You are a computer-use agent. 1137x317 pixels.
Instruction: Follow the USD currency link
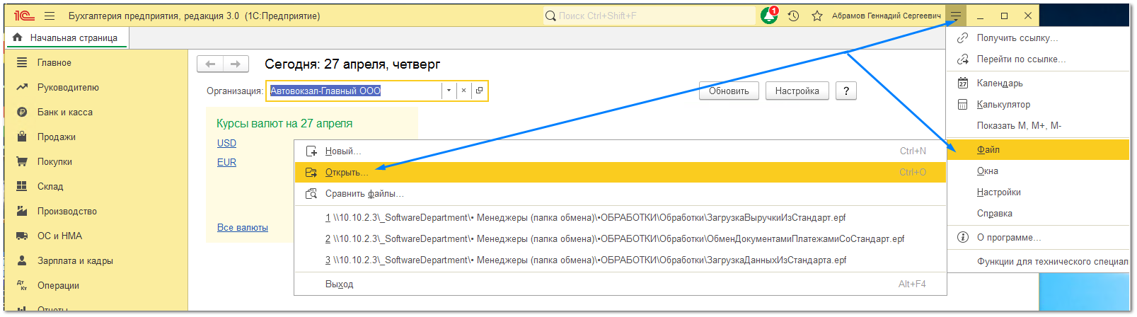(x=226, y=143)
